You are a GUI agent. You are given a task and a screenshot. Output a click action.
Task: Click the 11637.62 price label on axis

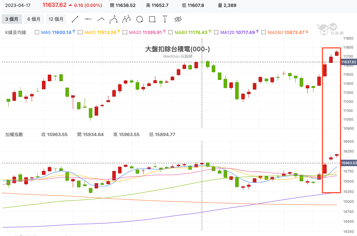coord(349,62)
